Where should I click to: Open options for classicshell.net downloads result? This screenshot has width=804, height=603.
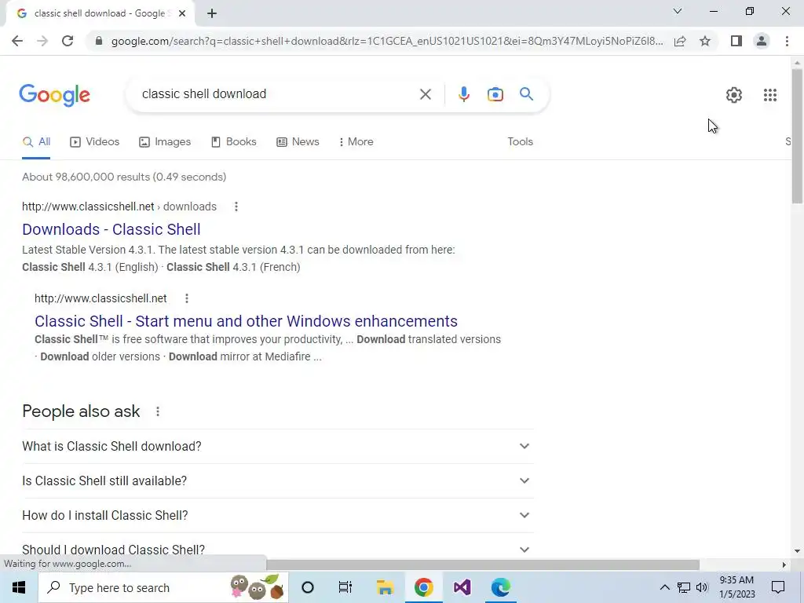(236, 206)
